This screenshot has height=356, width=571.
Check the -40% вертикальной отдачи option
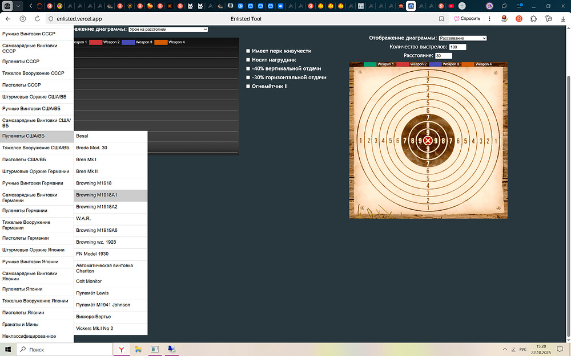248,68
